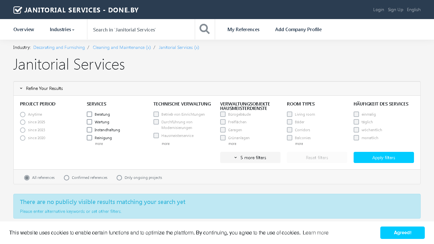Viewport: 434px width, 244px height.
Task: Tick the einmalig frequency checkbox
Action: tap(356, 114)
